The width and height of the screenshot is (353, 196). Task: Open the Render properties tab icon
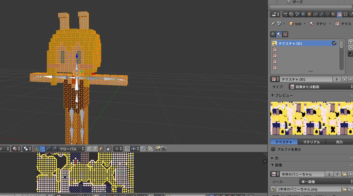pos(285,14)
